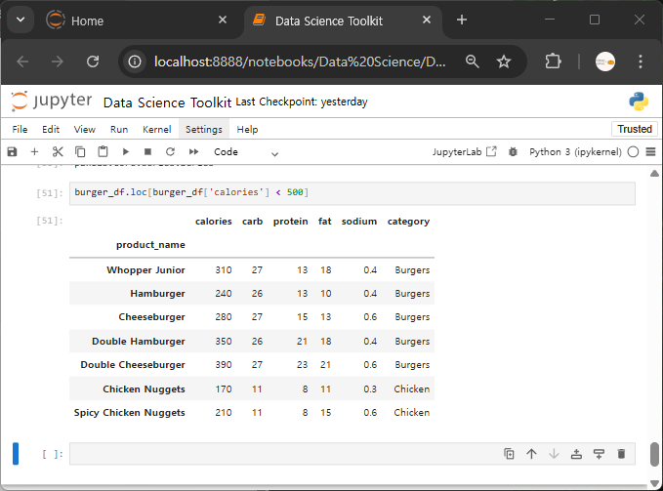
Task: Open the hamburger menu in the notebook toolbar
Action: pos(650,151)
